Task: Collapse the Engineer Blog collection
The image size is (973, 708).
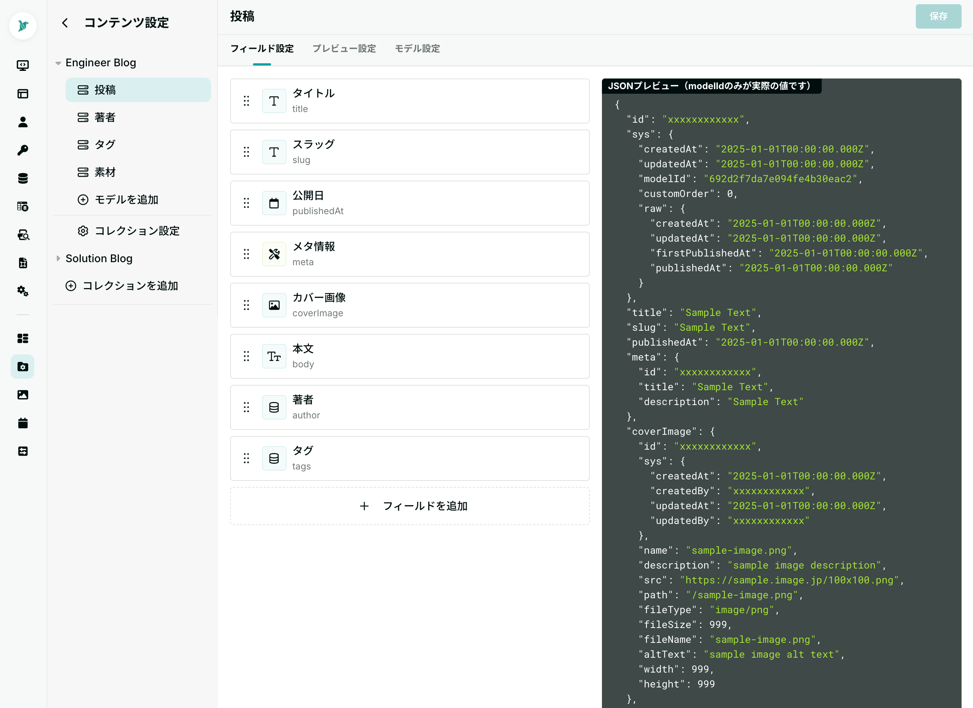Action: pyautogui.click(x=58, y=63)
